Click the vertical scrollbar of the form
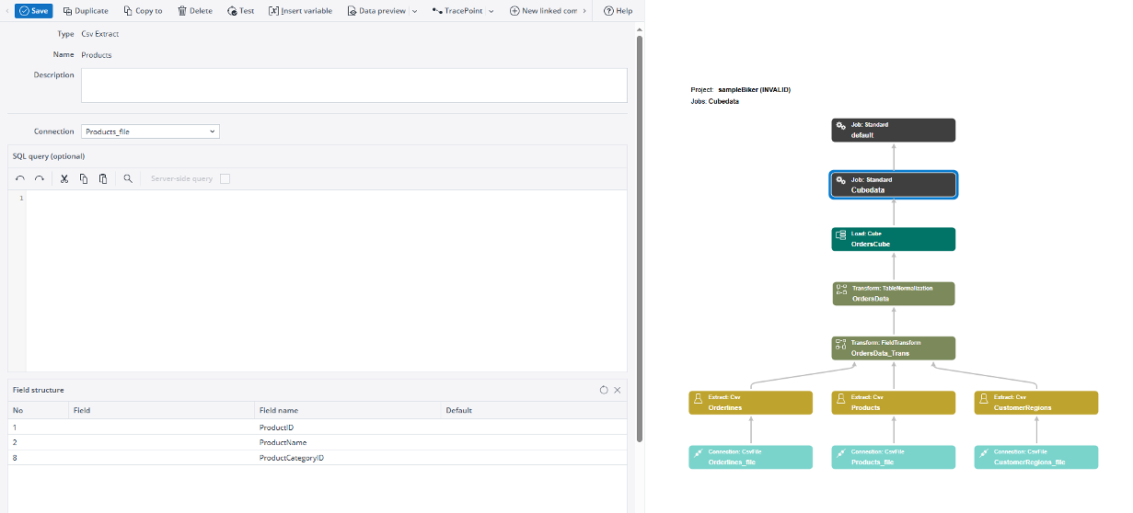This screenshot has width=1133, height=513. (639, 230)
